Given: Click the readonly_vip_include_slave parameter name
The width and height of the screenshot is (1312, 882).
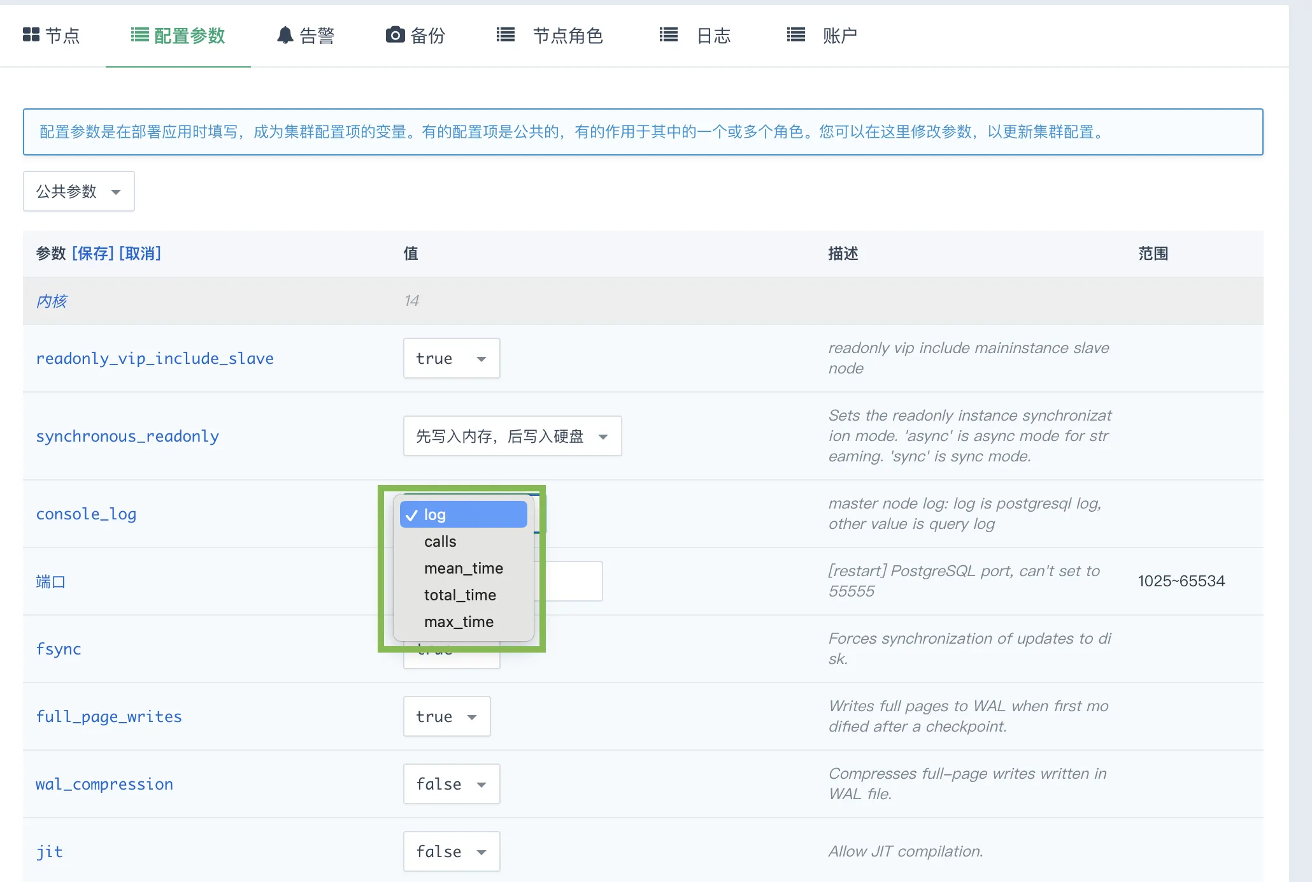Looking at the screenshot, I should (x=155, y=359).
